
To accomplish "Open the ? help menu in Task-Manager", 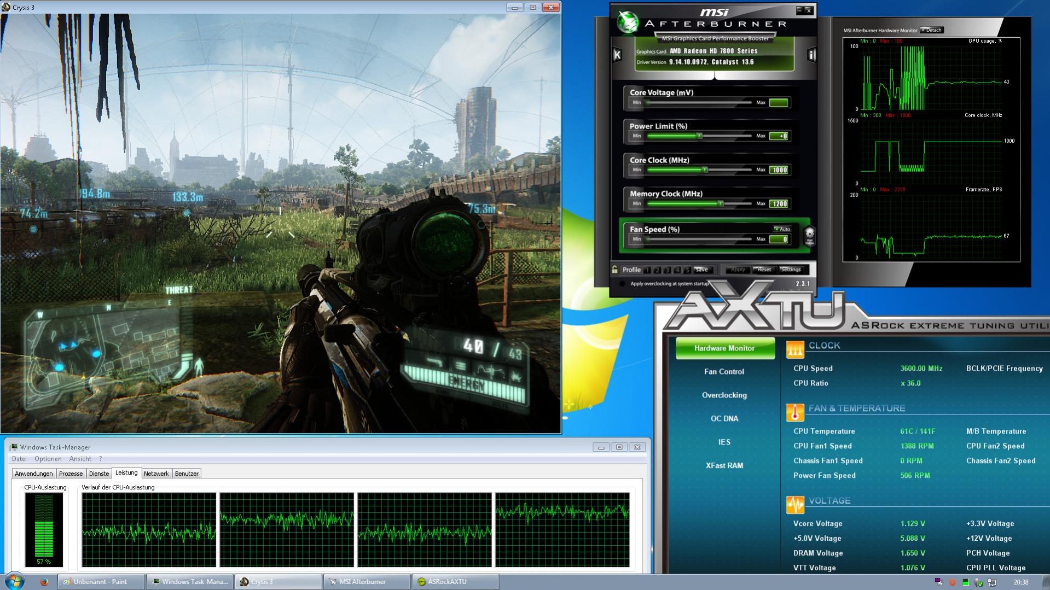I will (x=101, y=459).
